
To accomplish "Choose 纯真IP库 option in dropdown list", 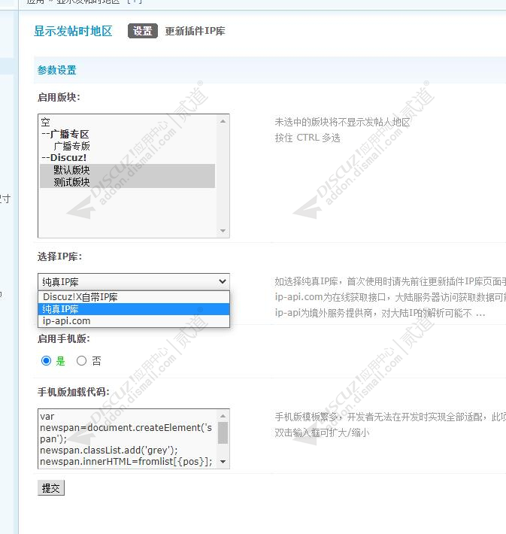I will (x=134, y=309).
